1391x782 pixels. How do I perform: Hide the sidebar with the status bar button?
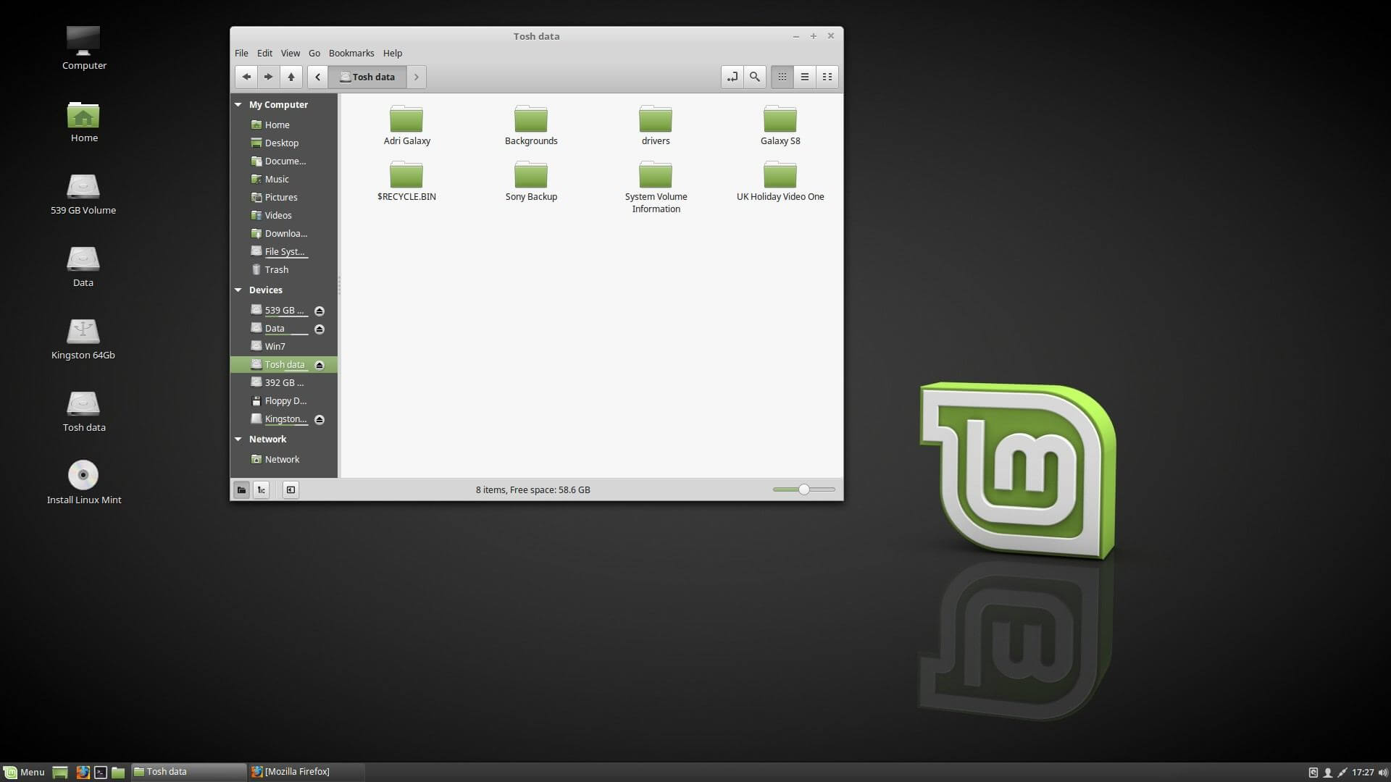point(291,490)
